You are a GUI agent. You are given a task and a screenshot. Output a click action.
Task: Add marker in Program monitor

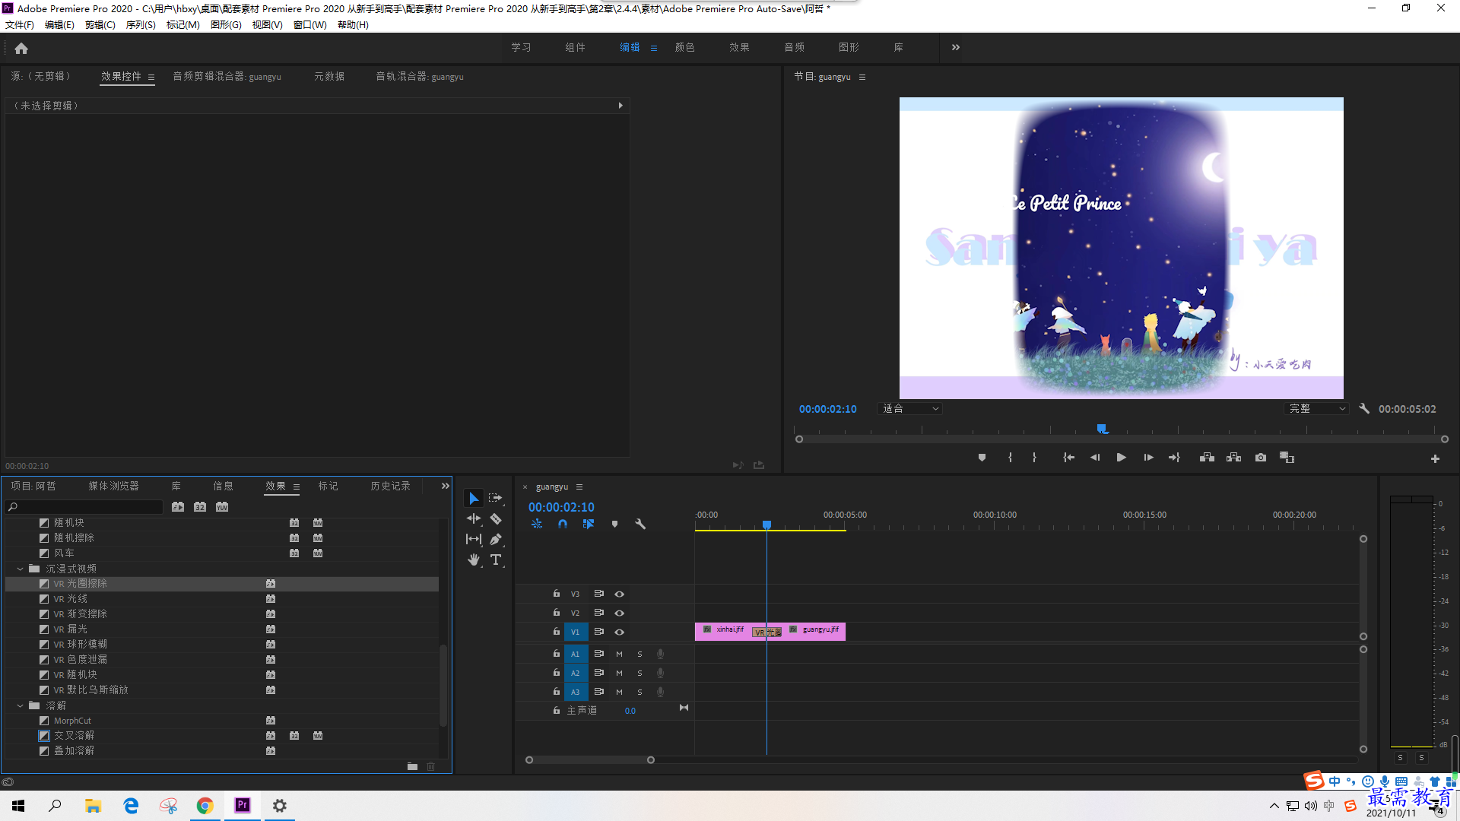pyautogui.click(x=982, y=458)
